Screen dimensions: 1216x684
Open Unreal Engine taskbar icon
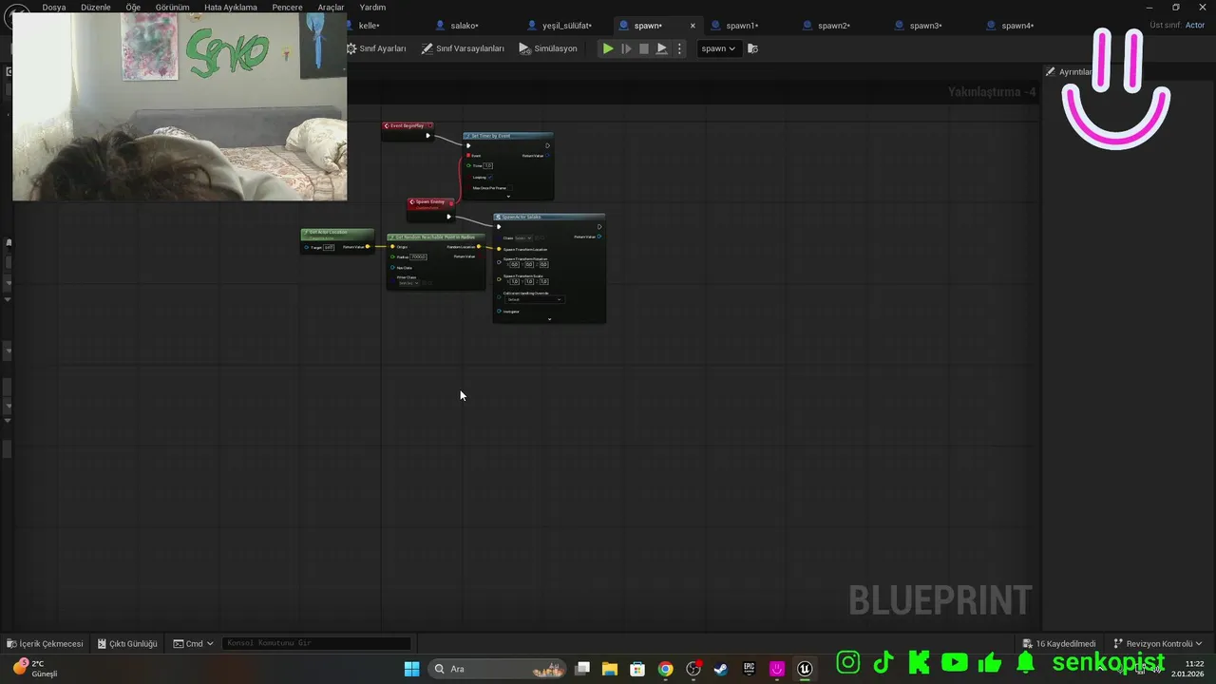[x=805, y=669]
